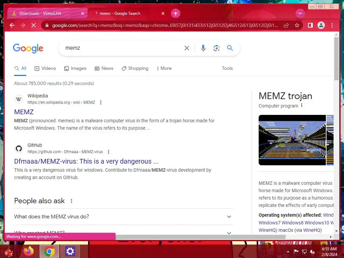This screenshot has width=344, height=258.
Task: Open the Windows7 link
Action: pyautogui.click(x=269, y=223)
